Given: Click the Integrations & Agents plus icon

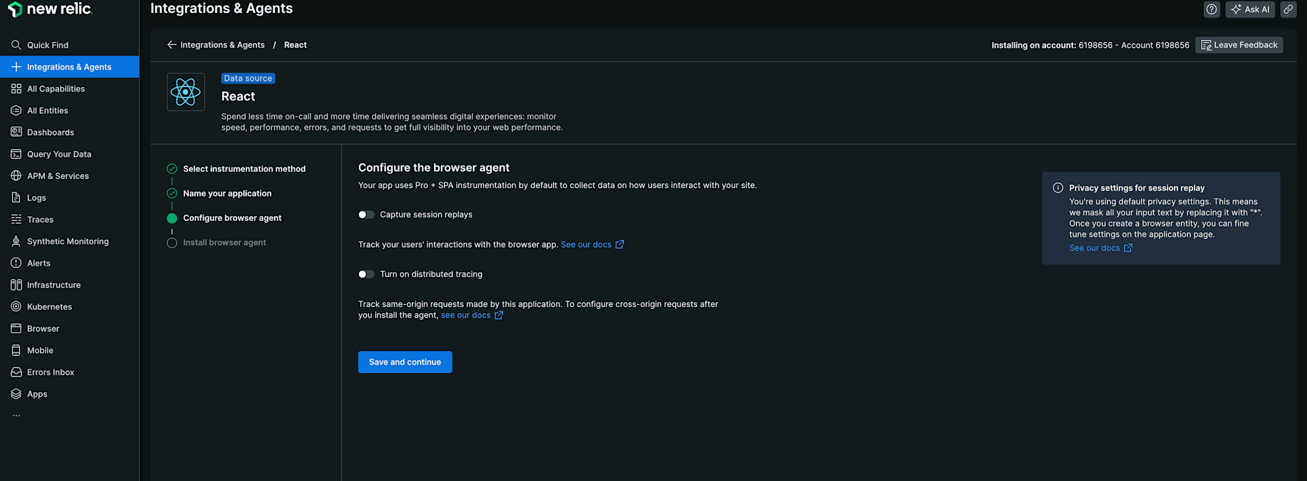Looking at the screenshot, I should coord(16,67).
